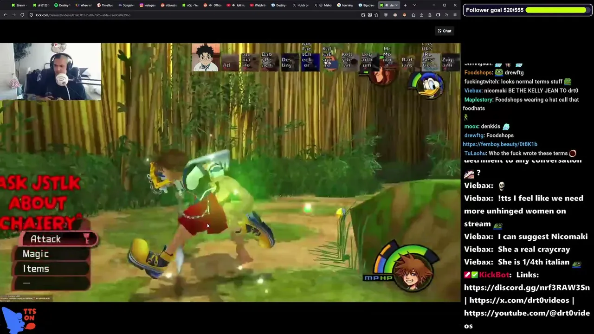Reload the current Kick page

[22, 15]
